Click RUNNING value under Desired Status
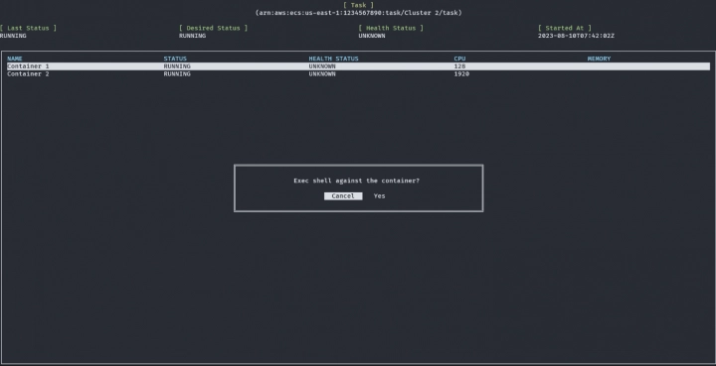716x366 pixels. (x=192, y=36)
